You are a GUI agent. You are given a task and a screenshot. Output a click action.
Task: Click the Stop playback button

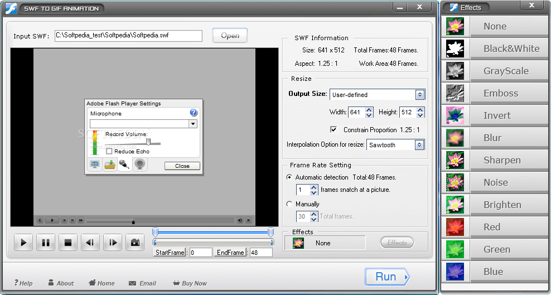tap(68, 243)
